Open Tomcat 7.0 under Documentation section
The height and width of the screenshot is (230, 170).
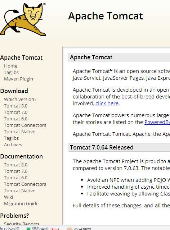click(15, 171)
